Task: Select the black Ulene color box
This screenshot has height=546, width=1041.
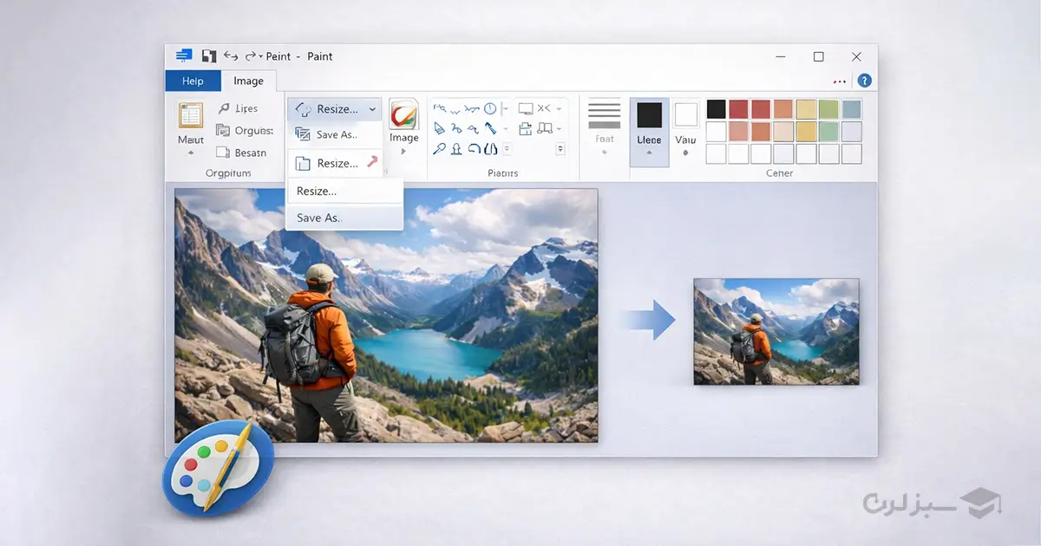Action: tap(649, 114)
